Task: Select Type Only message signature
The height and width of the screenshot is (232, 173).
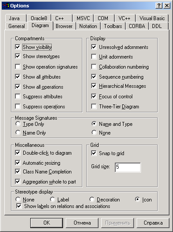Action: coord(18,124)
